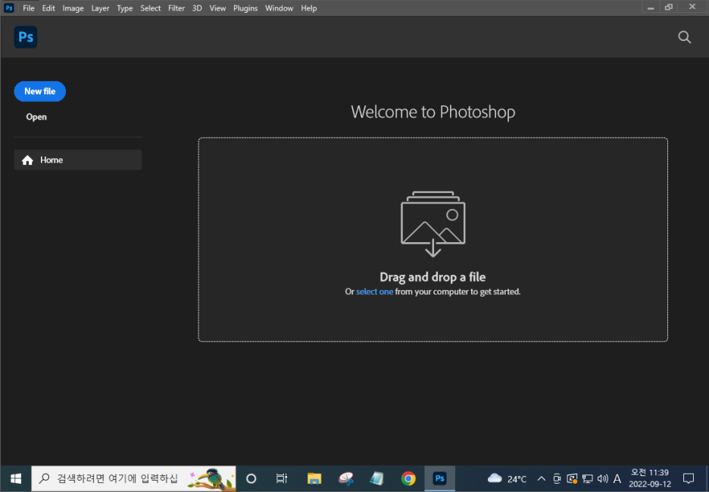The height and width of the screenshot is (492, 709).
Task: Open File Explorer from the taskbar
Action: 314,478
